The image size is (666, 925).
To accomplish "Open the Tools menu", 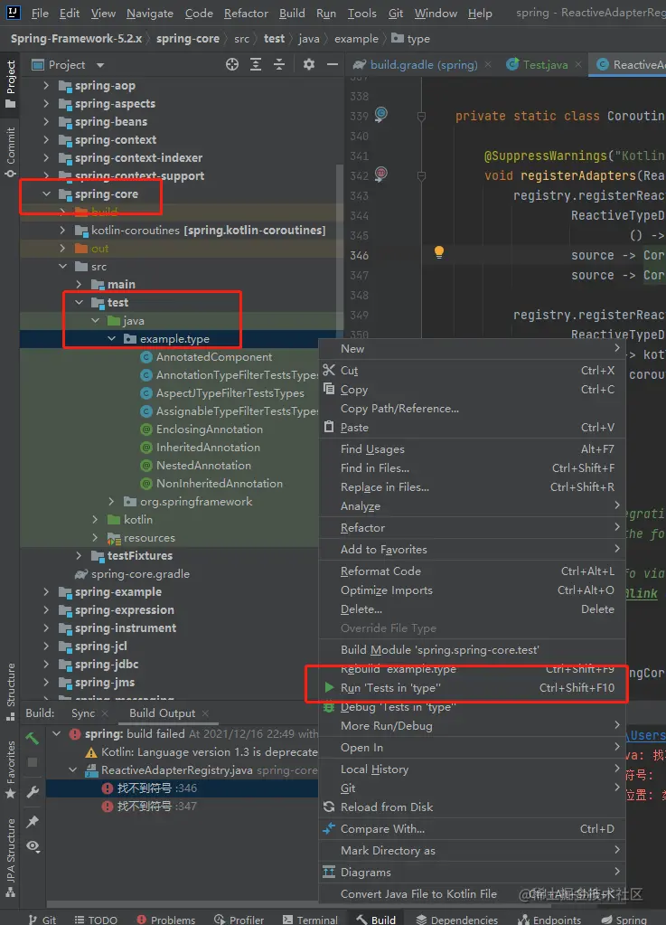I will tap(361, 13).
